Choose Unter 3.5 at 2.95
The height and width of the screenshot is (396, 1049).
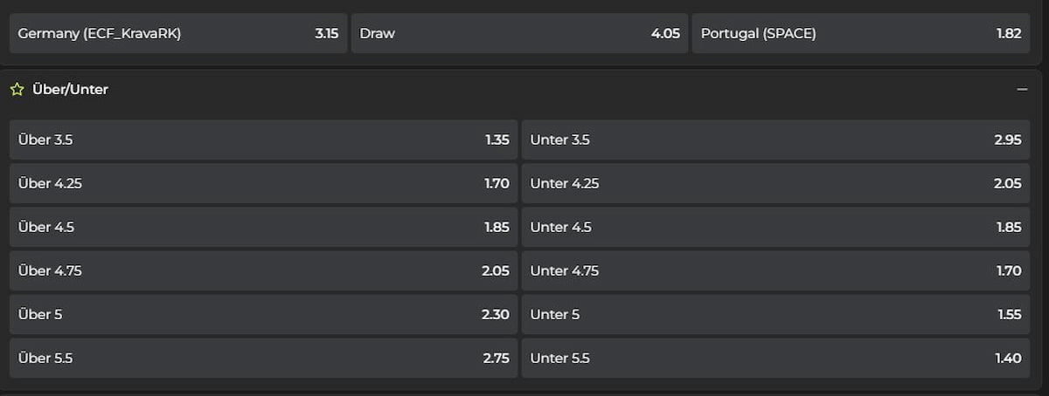coord(775,140)
